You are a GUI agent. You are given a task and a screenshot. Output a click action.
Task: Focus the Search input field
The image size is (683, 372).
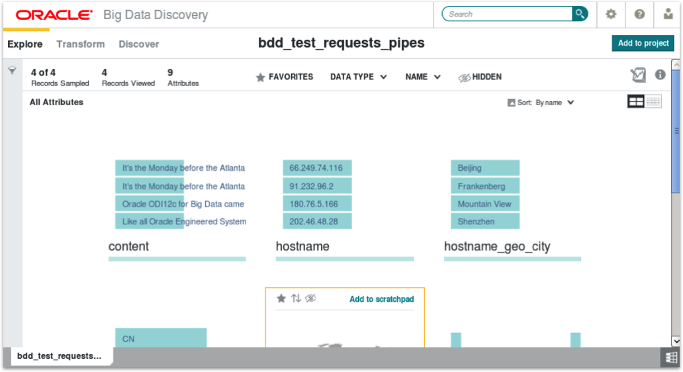[x=508, y=14]
